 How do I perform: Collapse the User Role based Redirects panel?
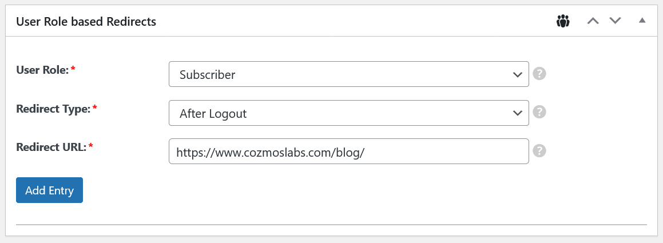tap(642, 21)
